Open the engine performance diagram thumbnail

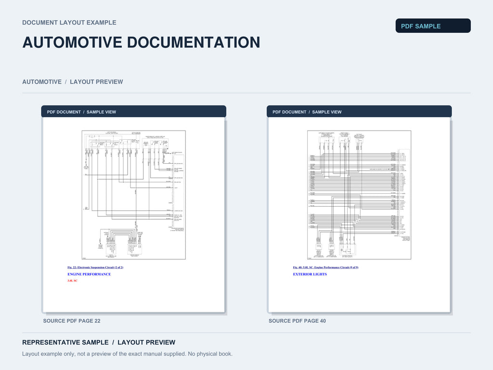(359, 195)
